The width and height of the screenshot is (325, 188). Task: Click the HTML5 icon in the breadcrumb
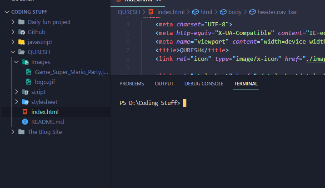click(151, 12)
